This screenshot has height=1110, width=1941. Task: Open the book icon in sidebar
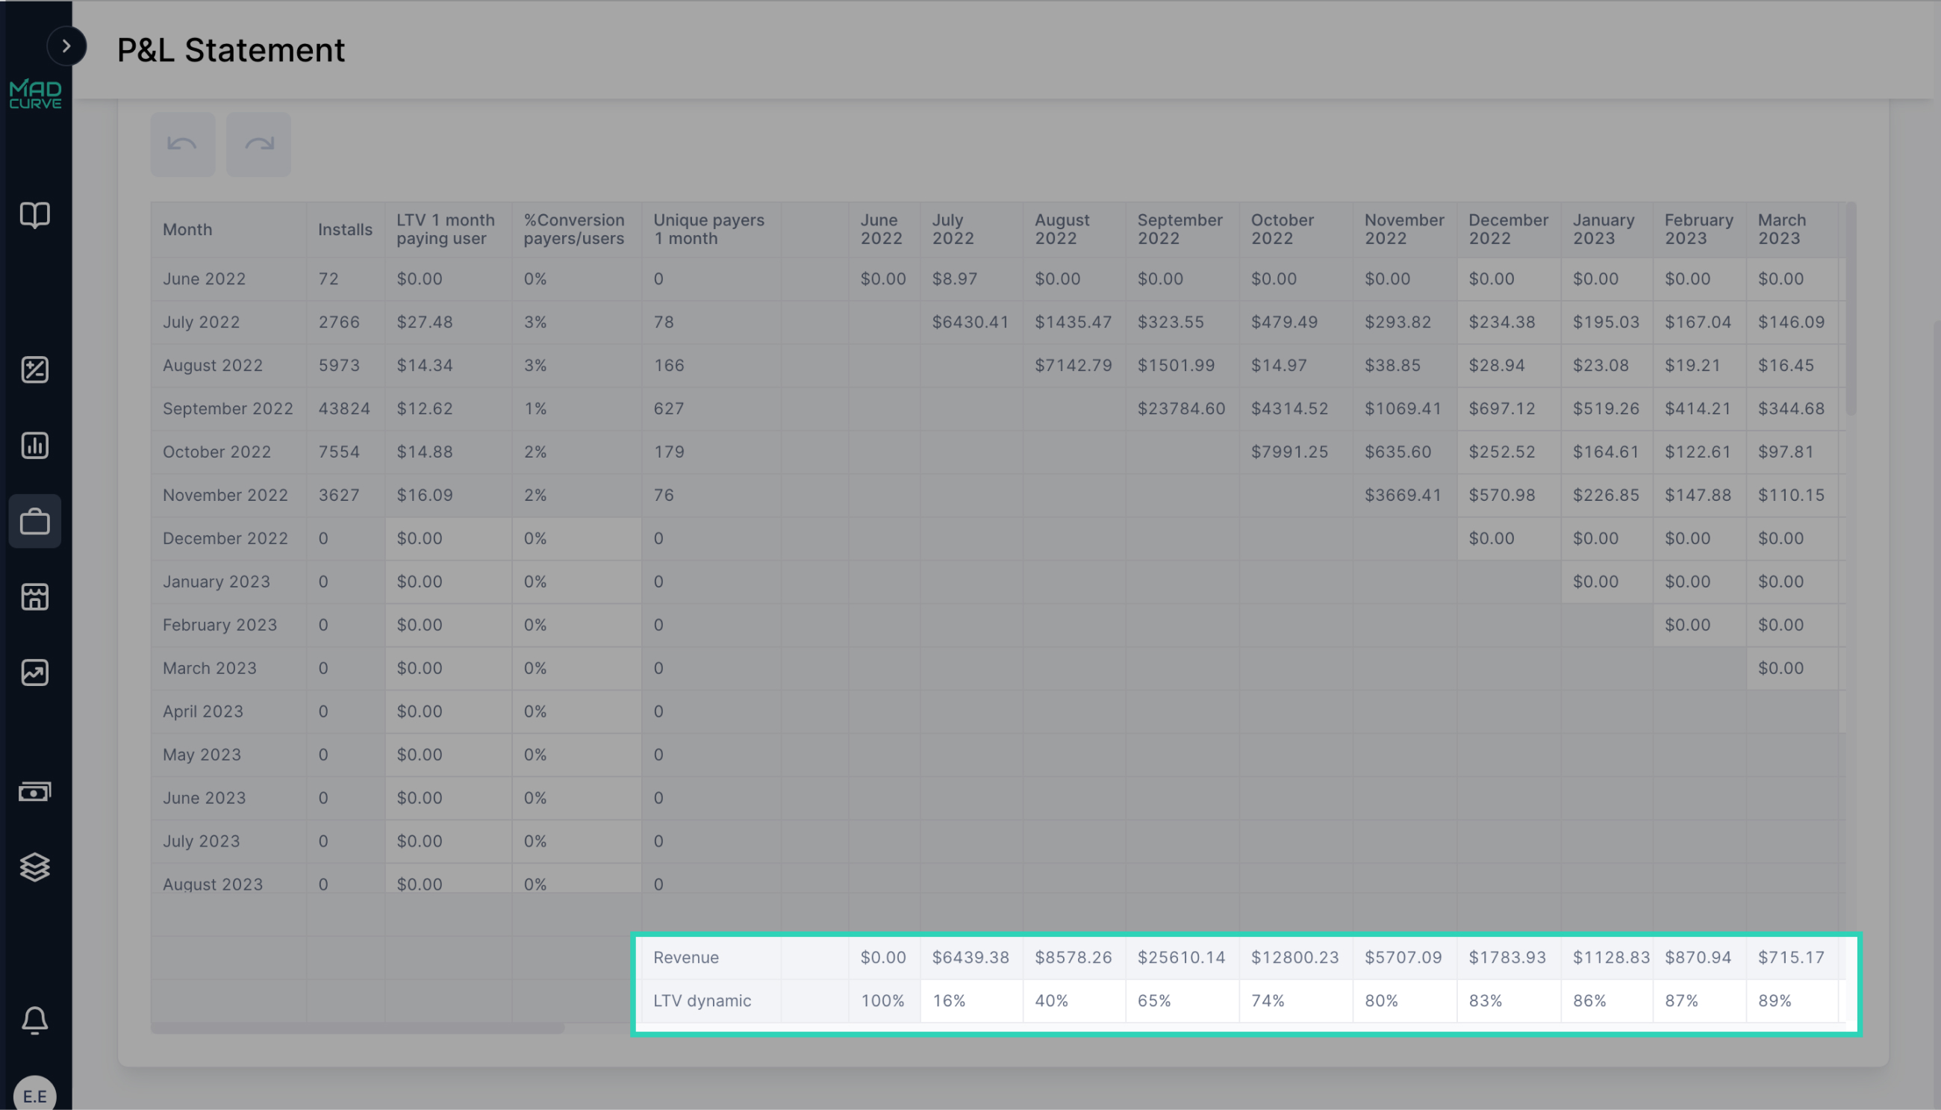pos(35,216)
